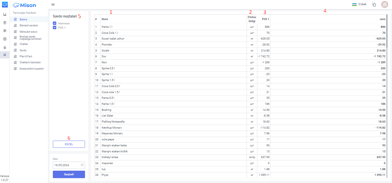This screenshot has height=183, width=392.
Task: Go to Element savdosi report
Action: (x=29, y=25)
